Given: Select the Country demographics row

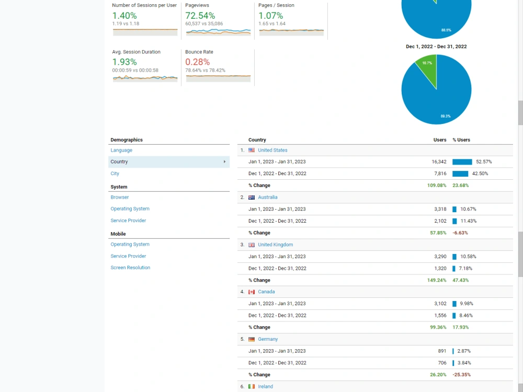Looking at the screenshot, I should pos(169,162).
